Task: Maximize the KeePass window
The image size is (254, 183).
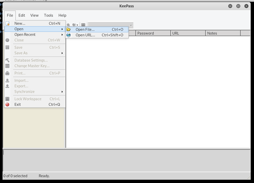Action: click(238, 6)
